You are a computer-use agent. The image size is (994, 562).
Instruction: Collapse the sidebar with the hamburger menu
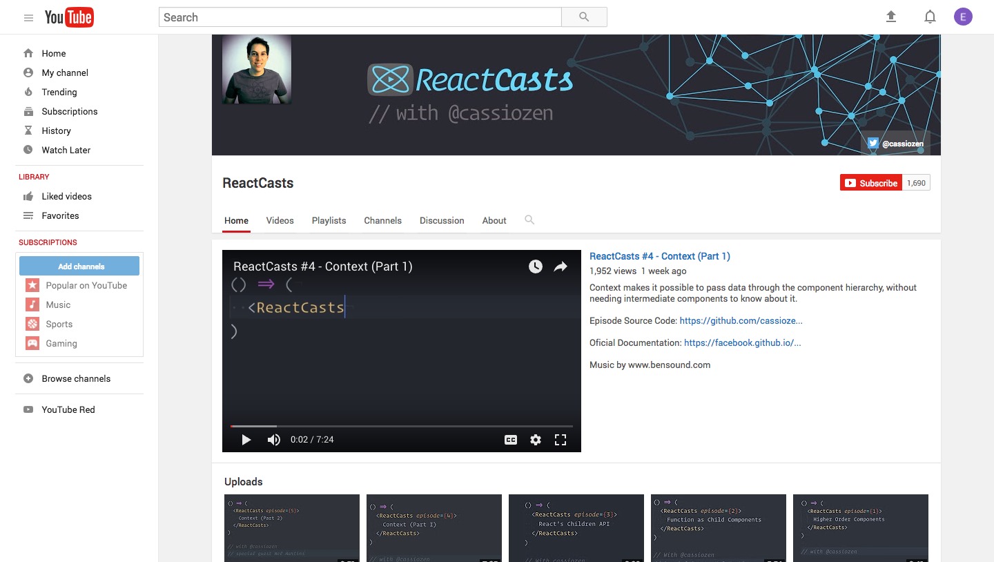(x=28, y=17)
